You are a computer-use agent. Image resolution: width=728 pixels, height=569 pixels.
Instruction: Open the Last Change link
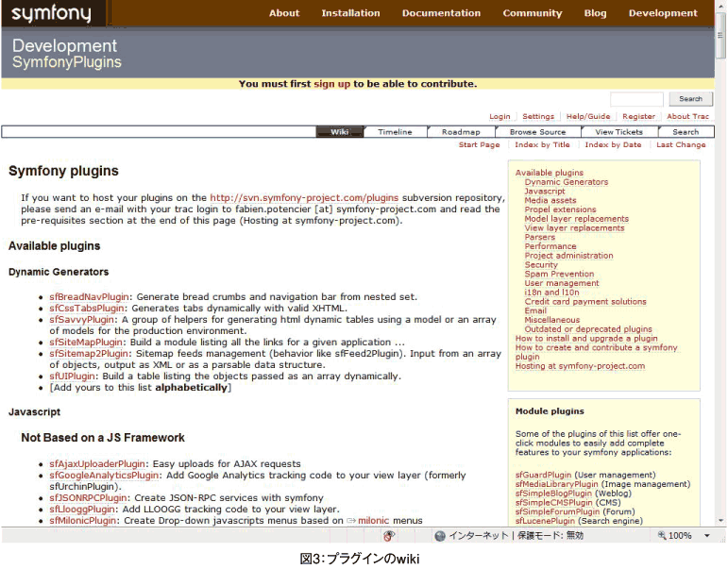tap(681, 144)
